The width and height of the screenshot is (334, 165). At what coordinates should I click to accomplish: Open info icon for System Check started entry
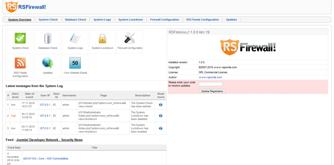(x=160, y=105)
